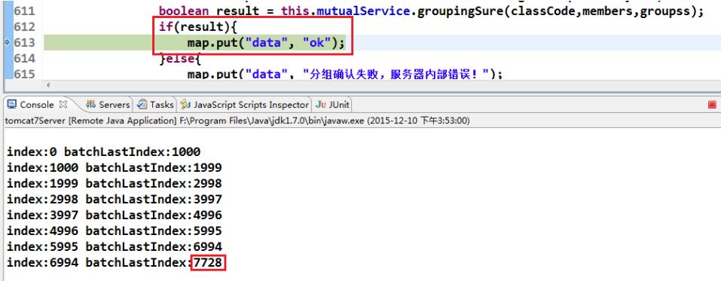Terminate the process with red square button

(x=712, y=105)
